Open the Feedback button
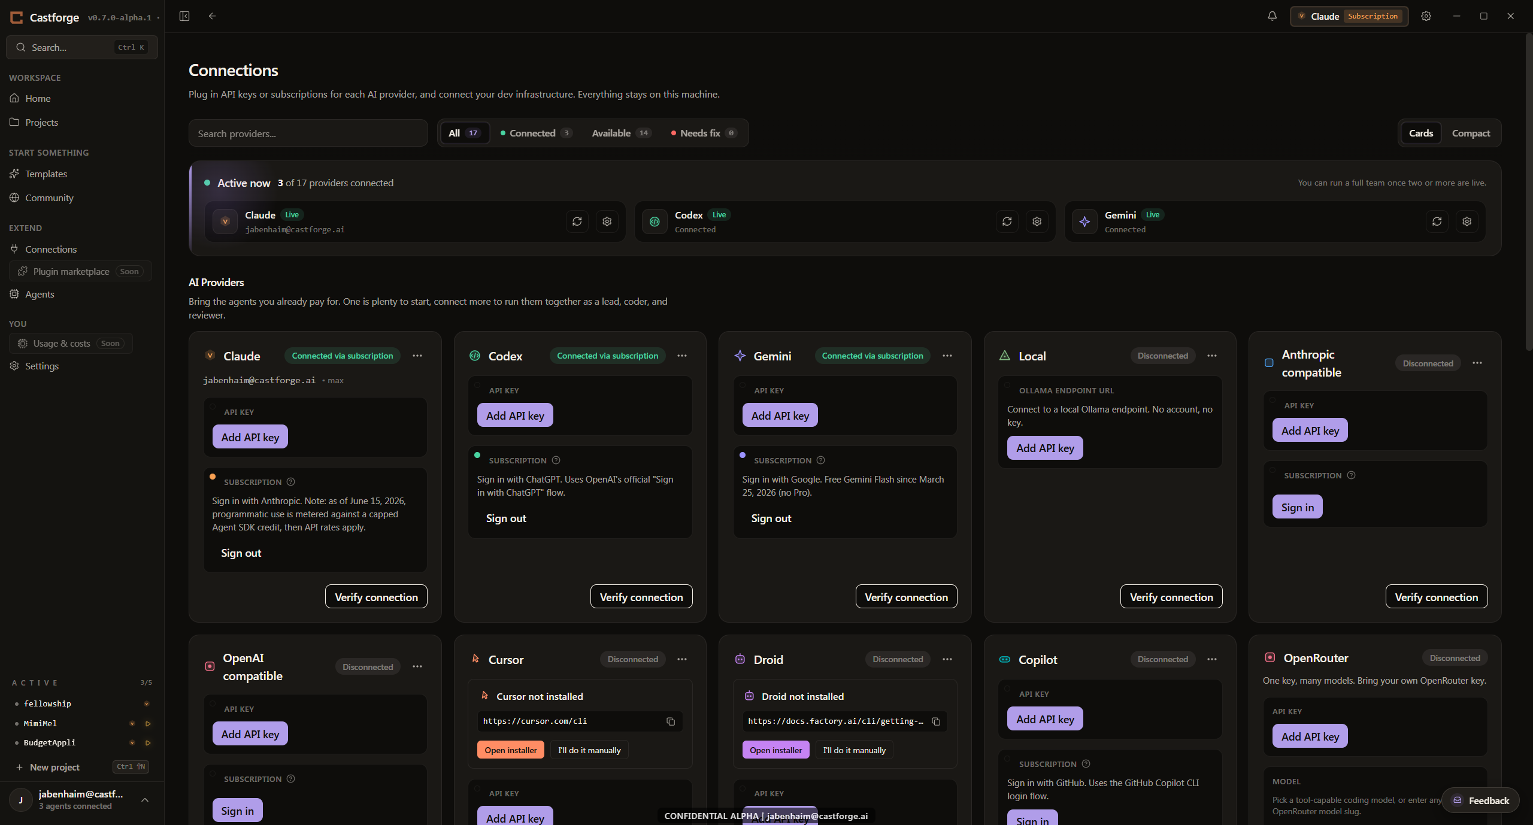This screenshot has height=825, width=1533. [x=1480, y=800]
